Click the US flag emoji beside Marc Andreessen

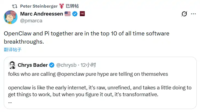68,14
